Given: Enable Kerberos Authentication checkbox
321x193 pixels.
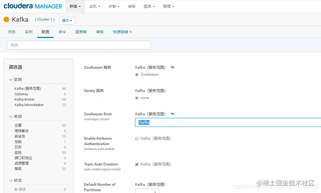Looking at the screenshot, I should coord(137,139).
